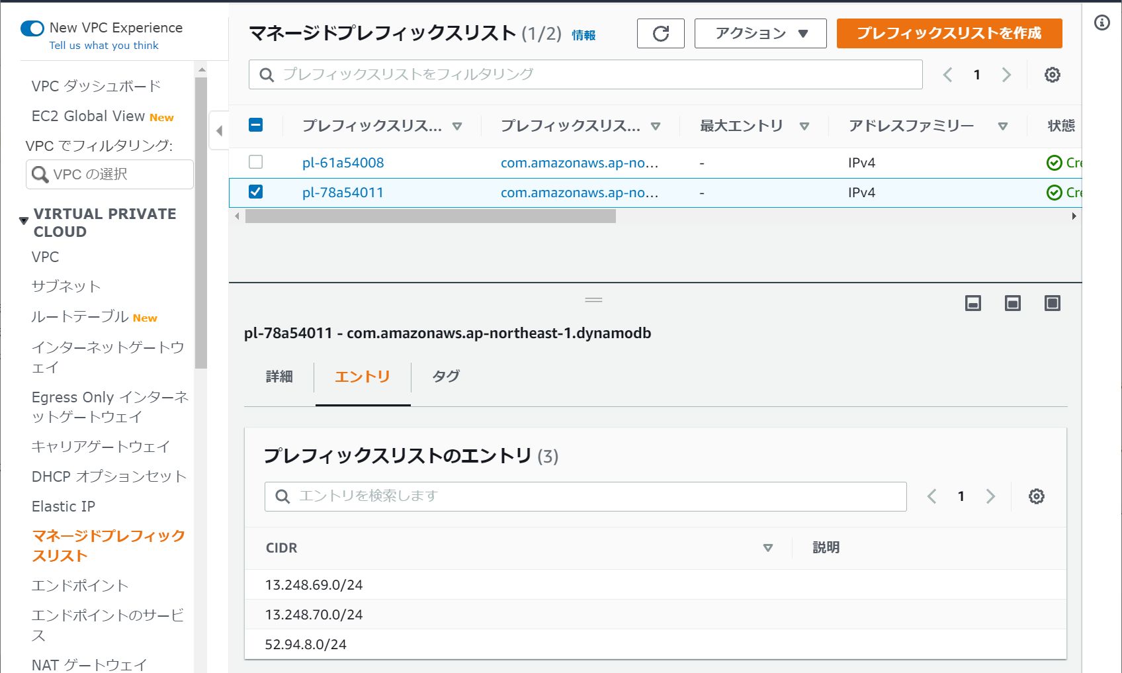Screen dimensions: 1122x673
Task: Open Elastic IP in sidebar
Action: pyautogui.click(x=64, y=506)
